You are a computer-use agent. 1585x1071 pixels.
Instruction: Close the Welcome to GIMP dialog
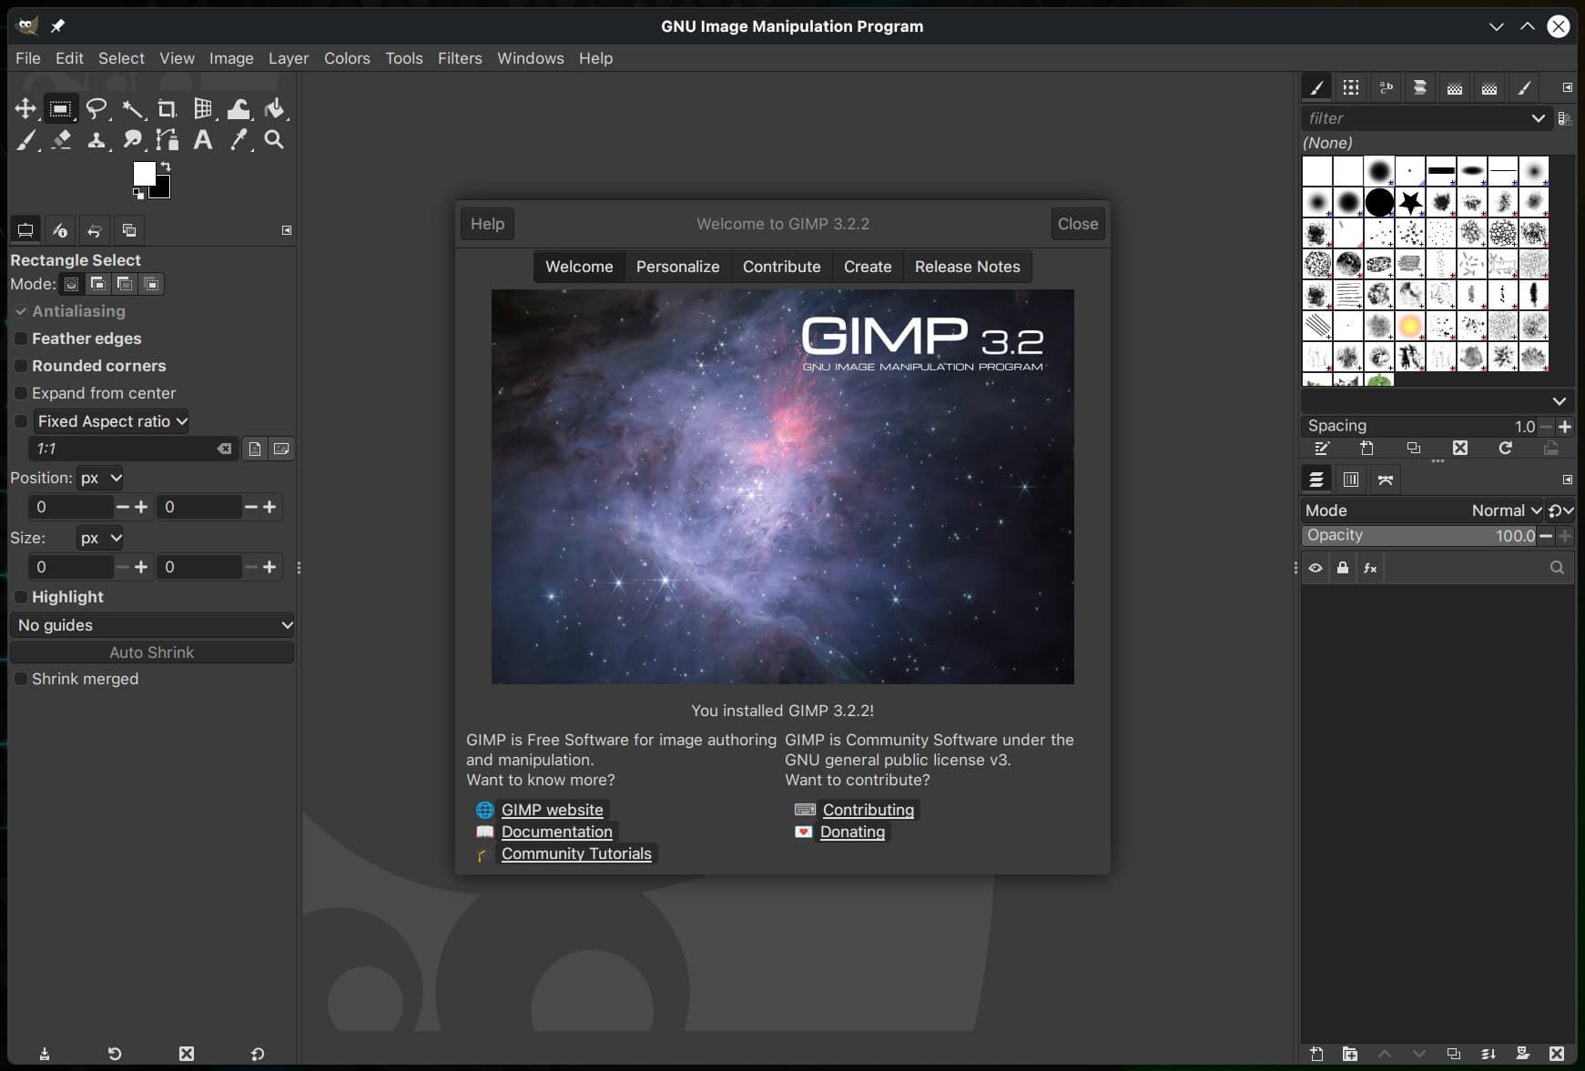[x=1077, y=224]
